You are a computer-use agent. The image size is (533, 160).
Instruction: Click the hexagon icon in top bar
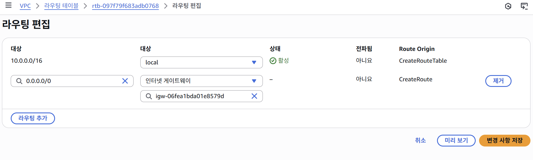pos(508,6)
